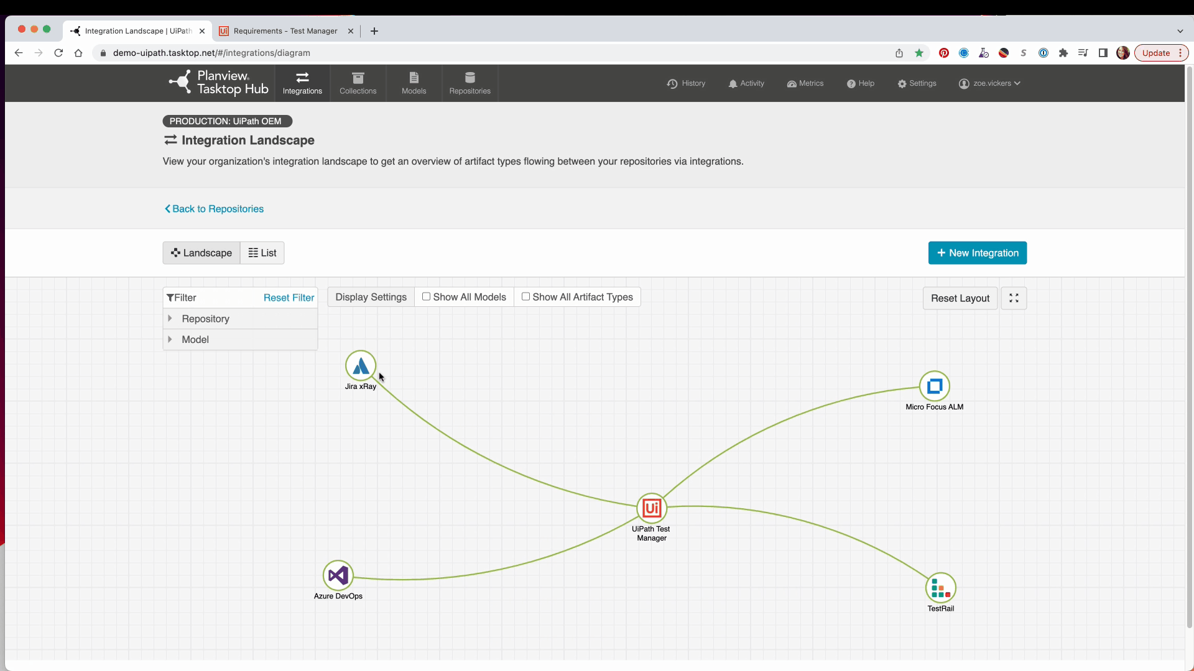Click the PRODUCTION: UiPath OEM badge
This screenshot has height=671, width=1194.
coord(227,121)
